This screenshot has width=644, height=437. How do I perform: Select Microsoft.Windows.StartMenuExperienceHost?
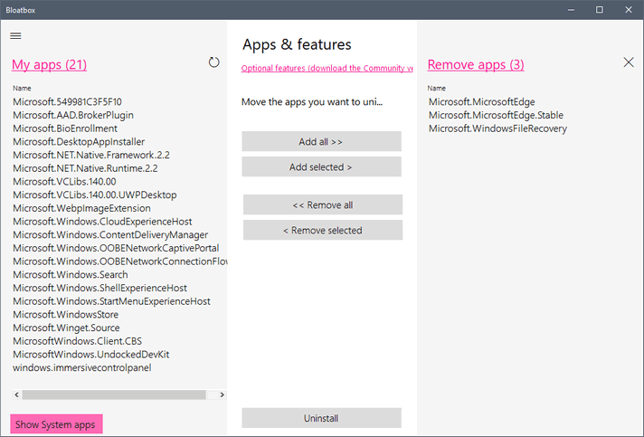(112, 301)
